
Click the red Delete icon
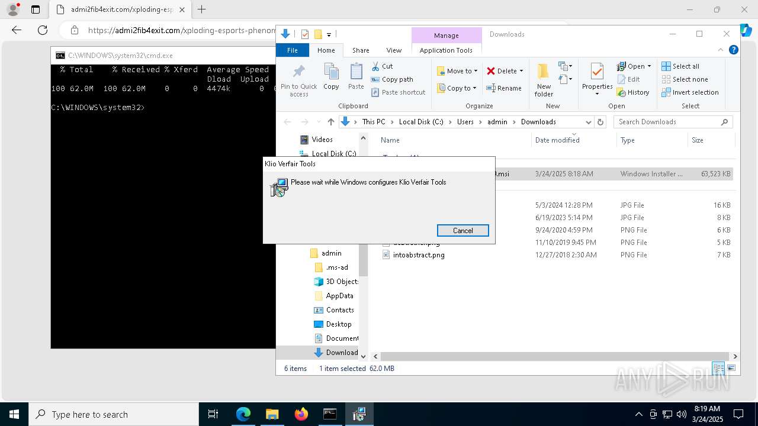point(491,71)
